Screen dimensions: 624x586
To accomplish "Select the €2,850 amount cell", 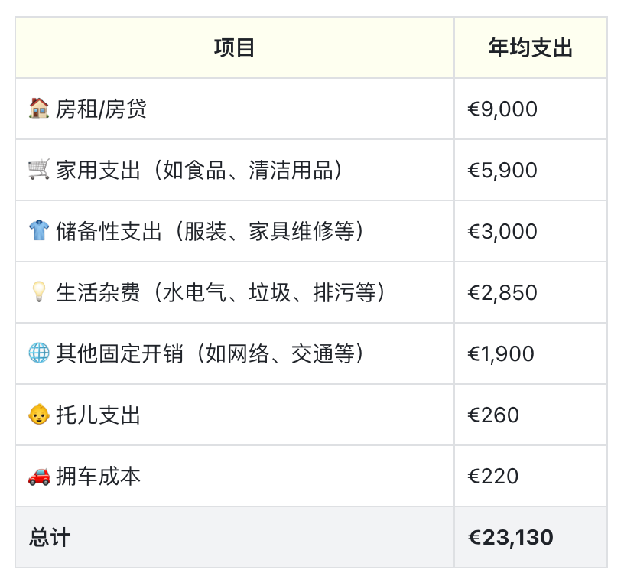I will click(502, 292).
